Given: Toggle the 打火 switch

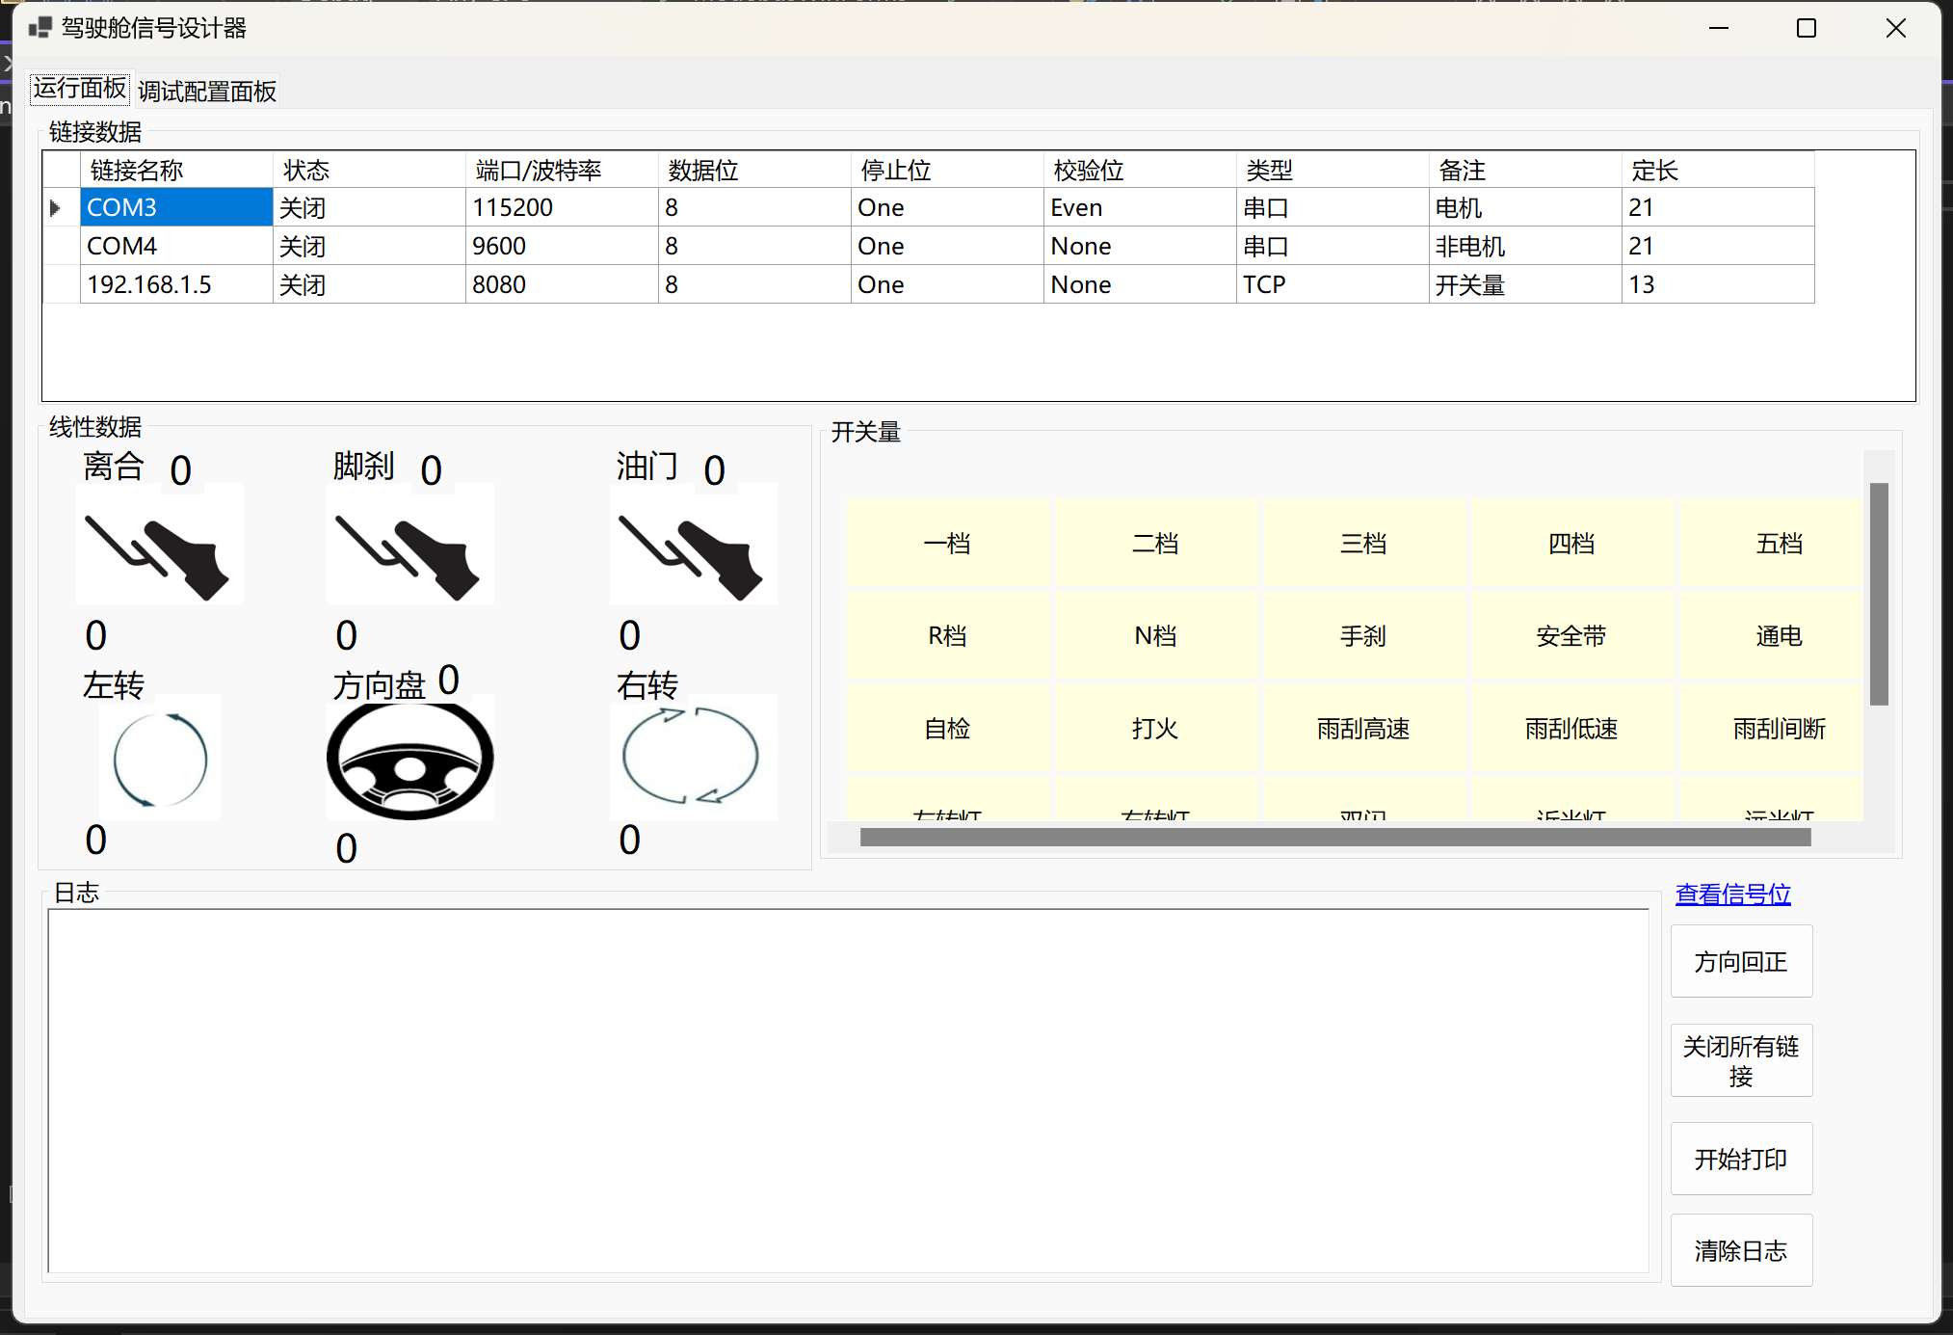Looking at the screenshot, I should click(1155, 728).
